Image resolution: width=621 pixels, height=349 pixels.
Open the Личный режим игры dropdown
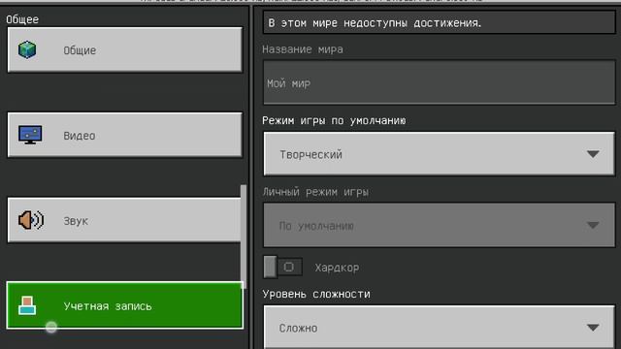440,225
